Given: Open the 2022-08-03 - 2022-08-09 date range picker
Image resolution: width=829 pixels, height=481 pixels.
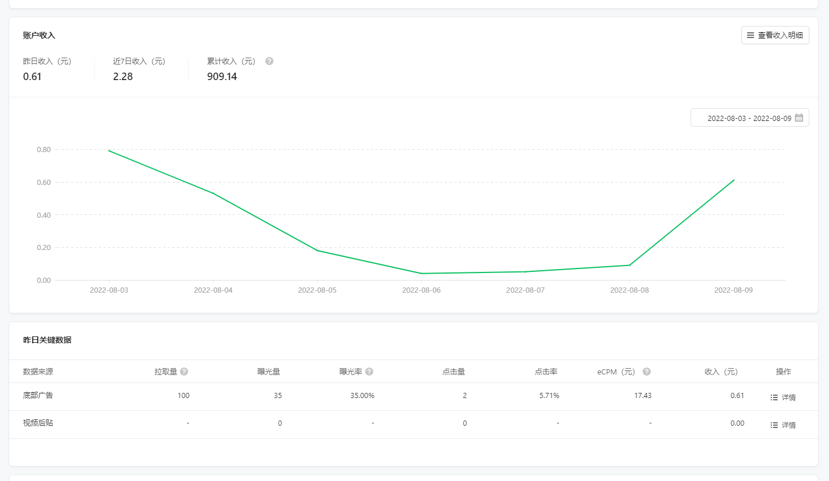Looking at the screenshot, I should (x=749, y=118).
